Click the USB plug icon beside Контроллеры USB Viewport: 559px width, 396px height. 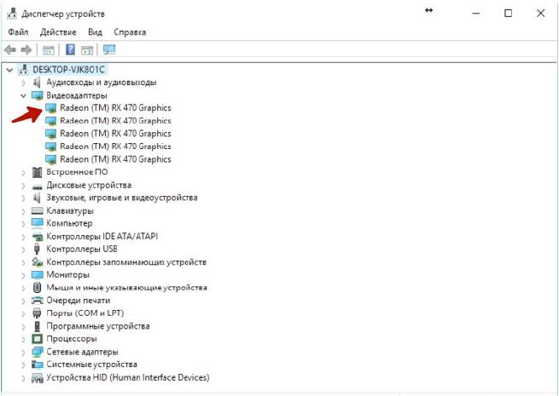tap(37, 249)
